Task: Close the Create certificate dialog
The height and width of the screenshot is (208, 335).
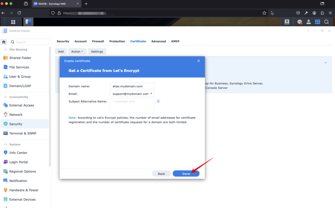Action: click(x=199, y=61)
